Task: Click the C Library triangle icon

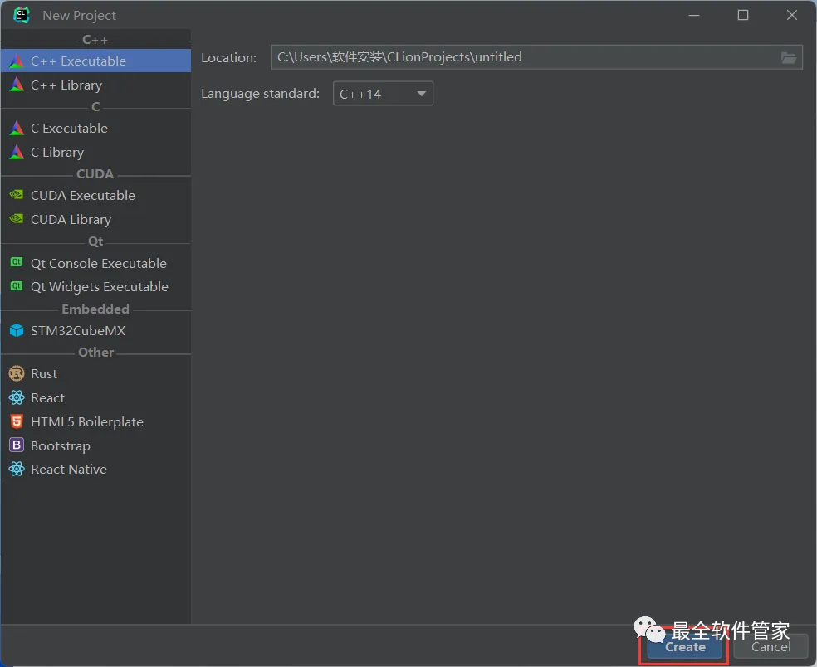Action: [17, 152]
